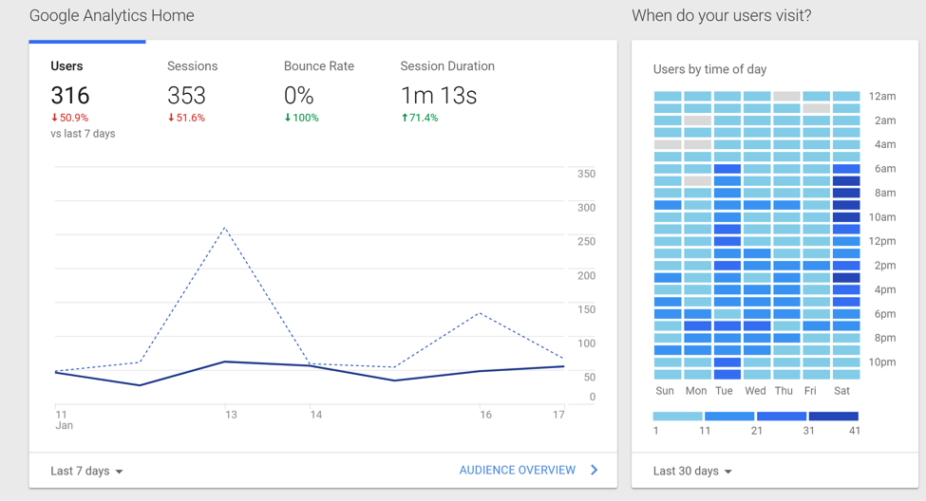Image resolution: width=926 pixels, height=501 pixels.
Task: Click the Google Analytics Home heading
Action: coord(112,15)
